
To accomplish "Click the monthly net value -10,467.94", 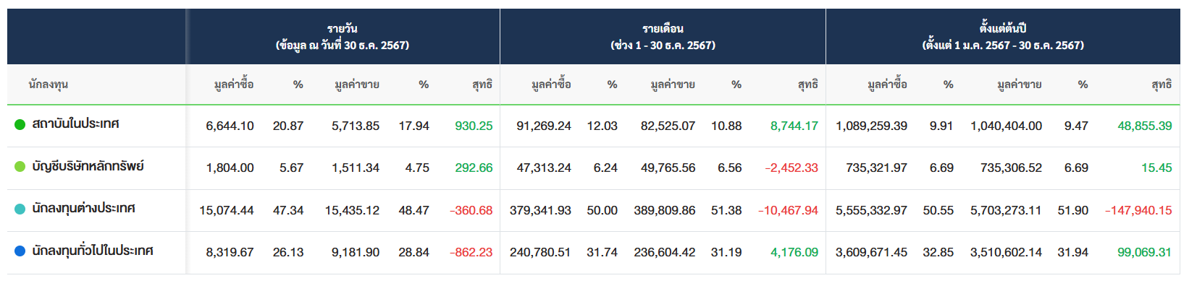I will (788, 210).
